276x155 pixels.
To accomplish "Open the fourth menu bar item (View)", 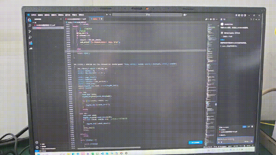I will 54,15.
